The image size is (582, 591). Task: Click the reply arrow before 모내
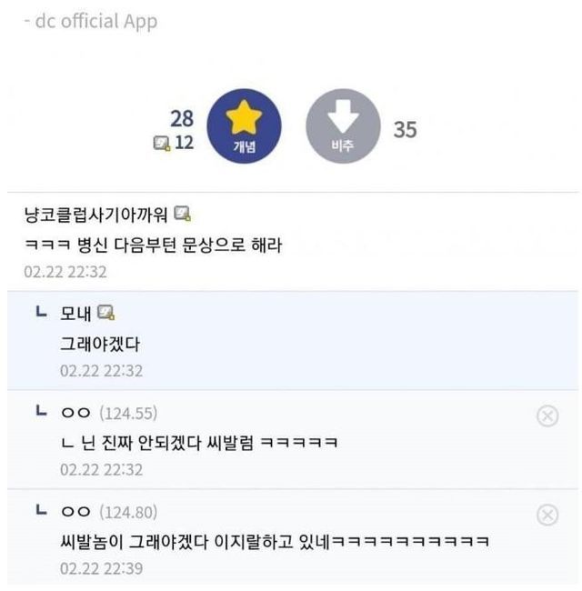click(41, 313)
